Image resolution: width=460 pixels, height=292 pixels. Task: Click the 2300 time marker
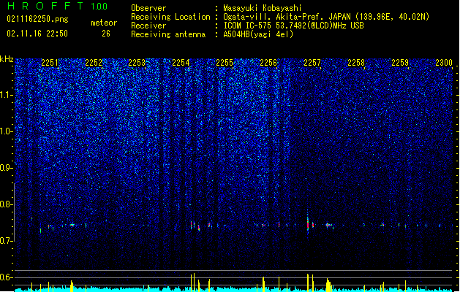(444, 63)
